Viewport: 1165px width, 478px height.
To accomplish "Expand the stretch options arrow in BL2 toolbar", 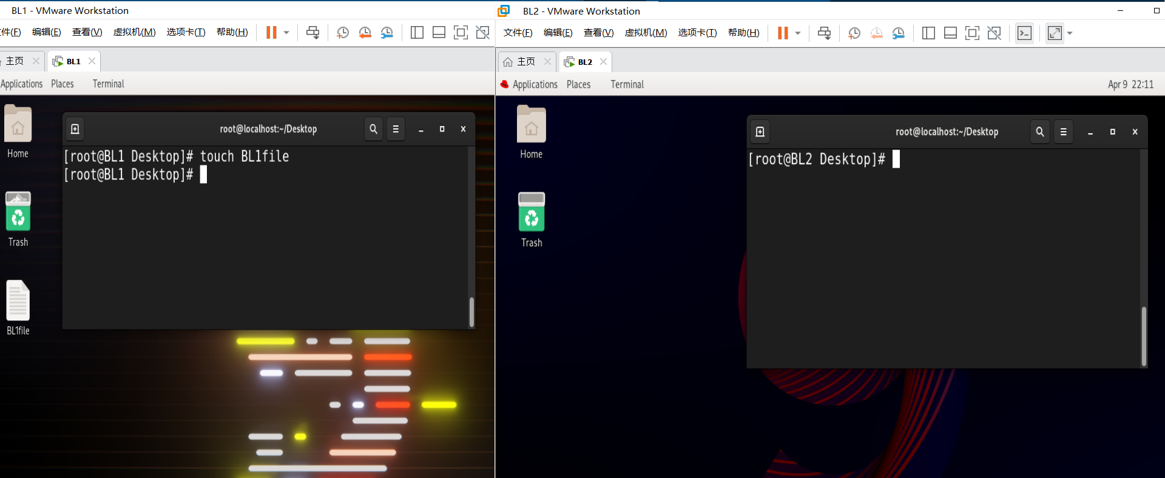I will click(x=1070, y=33).
